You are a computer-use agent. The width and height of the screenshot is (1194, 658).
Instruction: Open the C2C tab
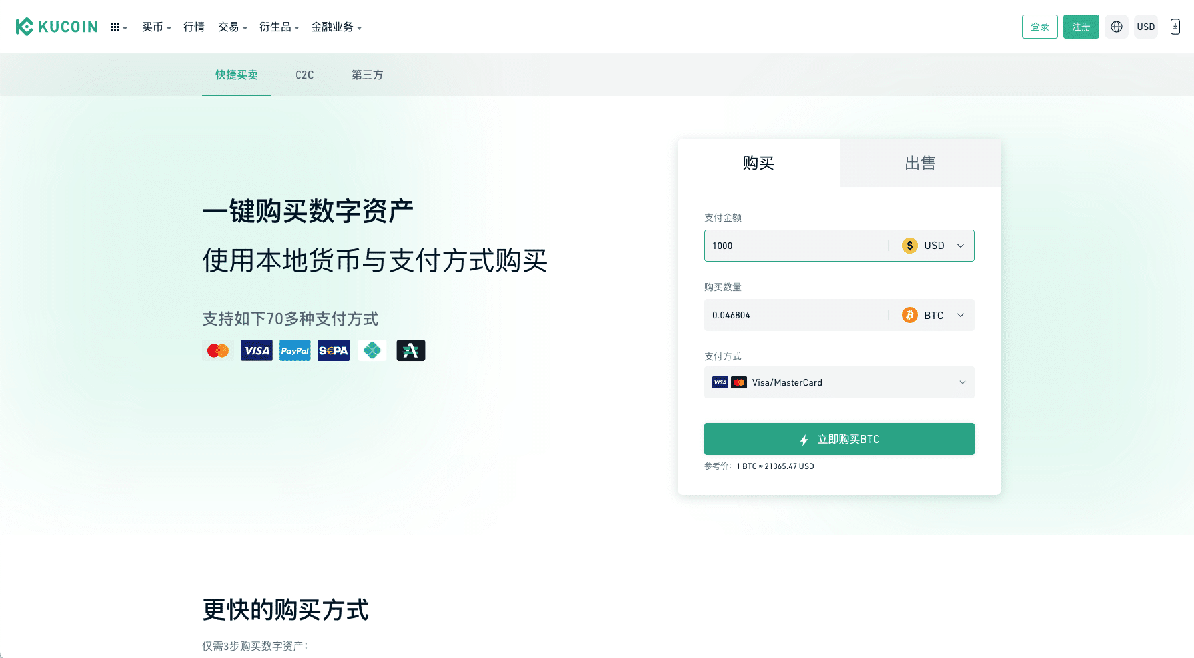pos(304,75)
